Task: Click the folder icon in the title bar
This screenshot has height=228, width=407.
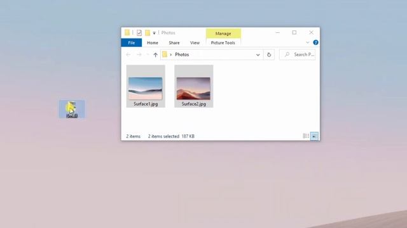Action: 127,32
